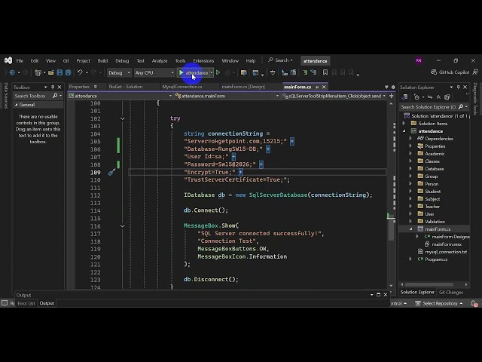The image size is (482, 362).
Task: Click the Save All icon
Action: 69,72
